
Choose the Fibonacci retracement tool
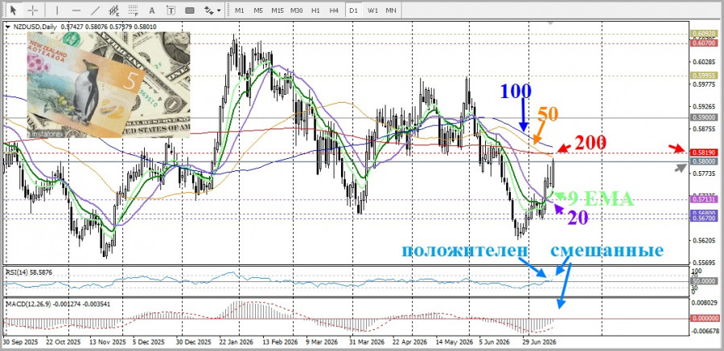133,10
